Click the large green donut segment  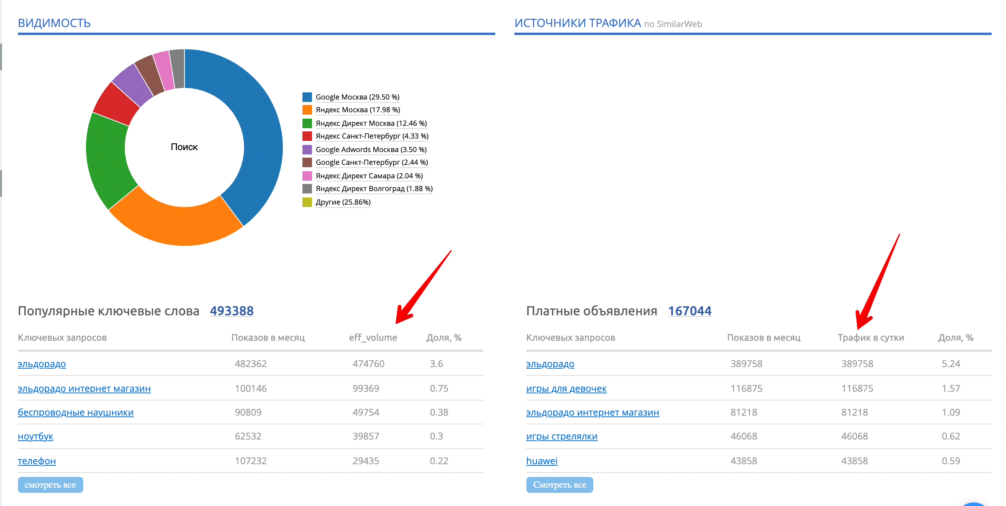pos(108,159)
